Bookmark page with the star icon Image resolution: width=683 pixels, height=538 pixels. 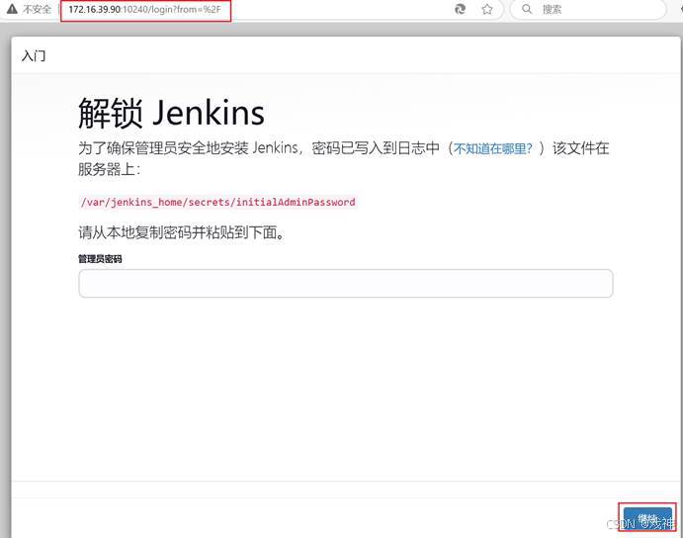click(487, 9)
